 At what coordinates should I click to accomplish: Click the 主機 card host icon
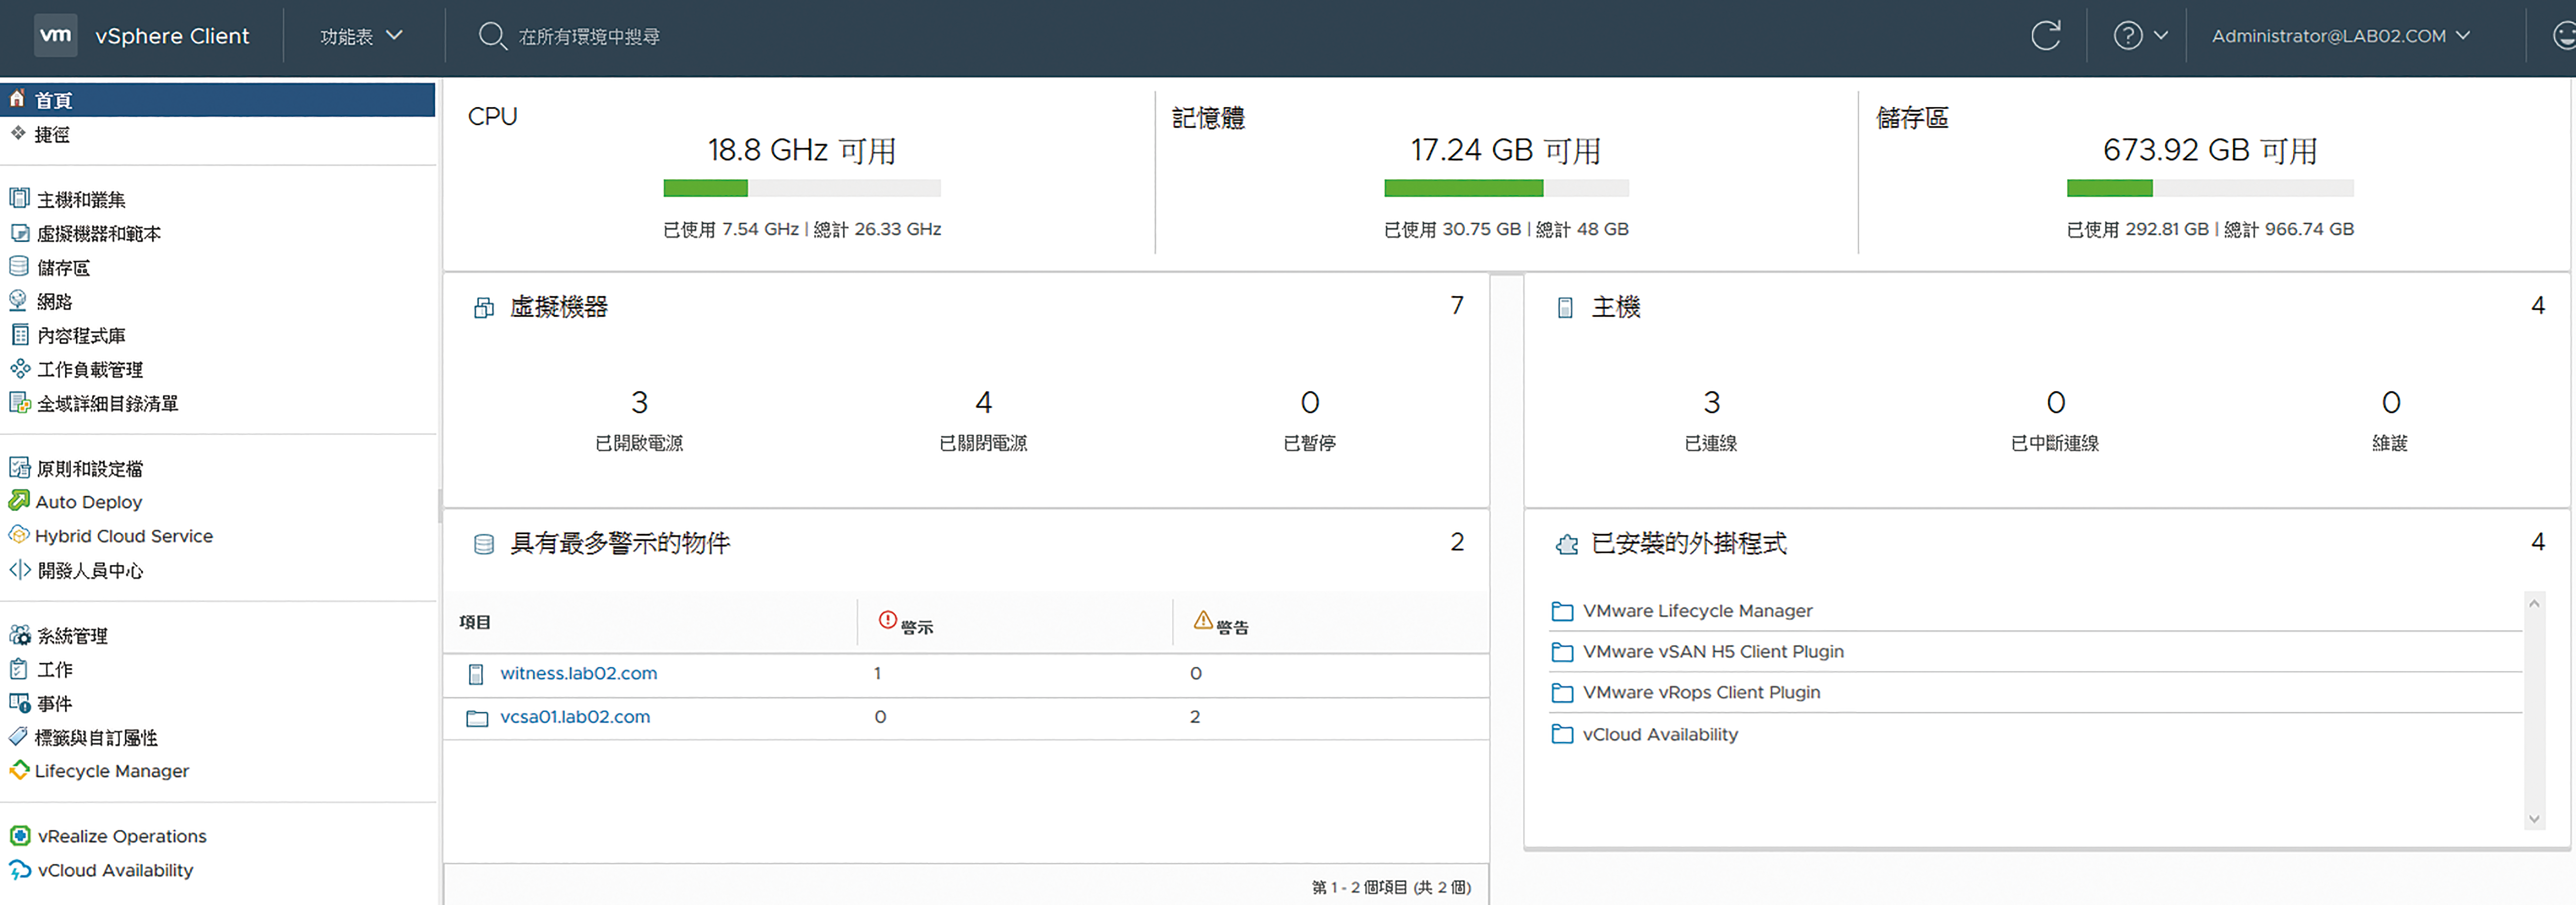[x=1565, y=307]
